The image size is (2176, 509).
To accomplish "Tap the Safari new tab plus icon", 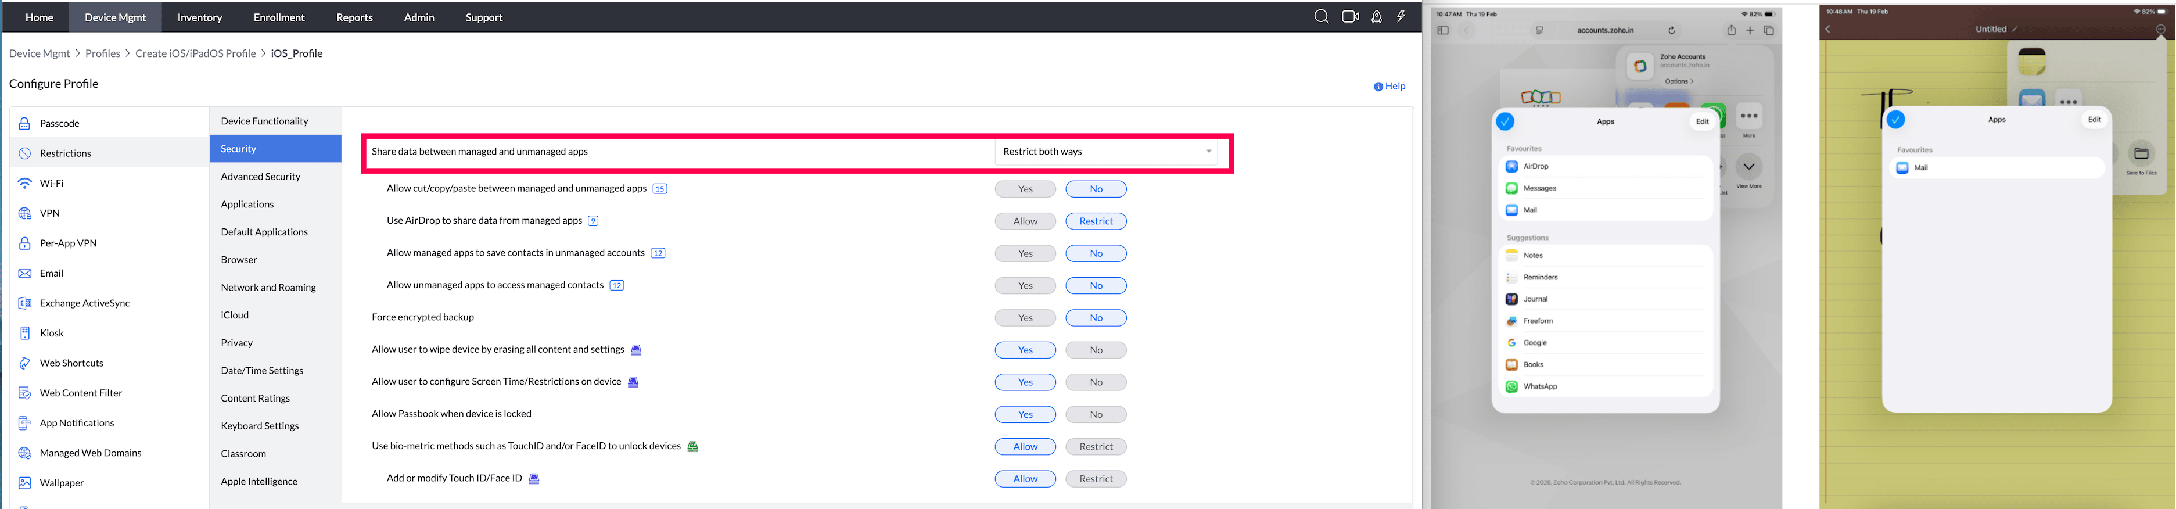I will pyautogui.click(x=1750, y=30).
